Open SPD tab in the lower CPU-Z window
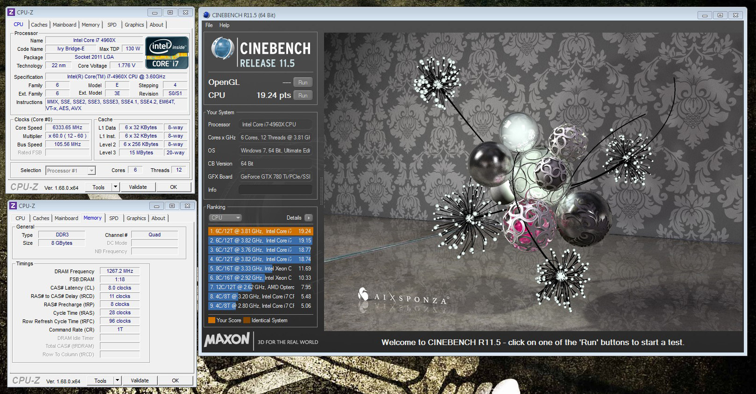Viewport: 756px width, 394px height. pyautogui.click(x=114, y=218)
